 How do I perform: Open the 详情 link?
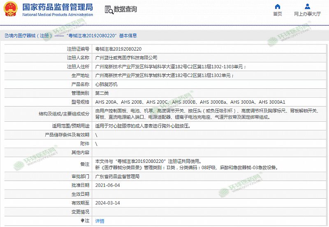point(100,221)
